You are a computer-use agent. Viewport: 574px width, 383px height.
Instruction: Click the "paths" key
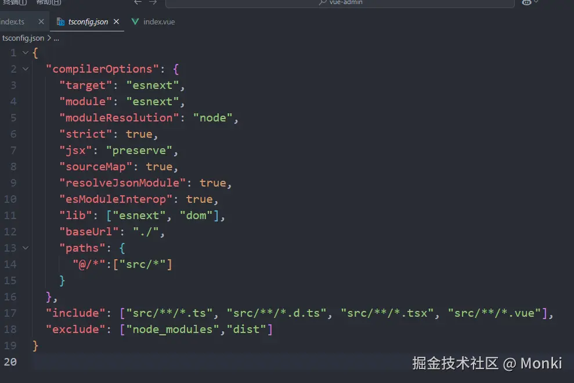coord(82,248)
